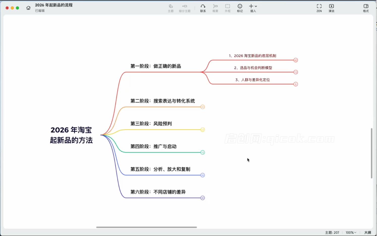Select subtopic 1、2026 淘宝新品的底层机制

pos(253,56)
